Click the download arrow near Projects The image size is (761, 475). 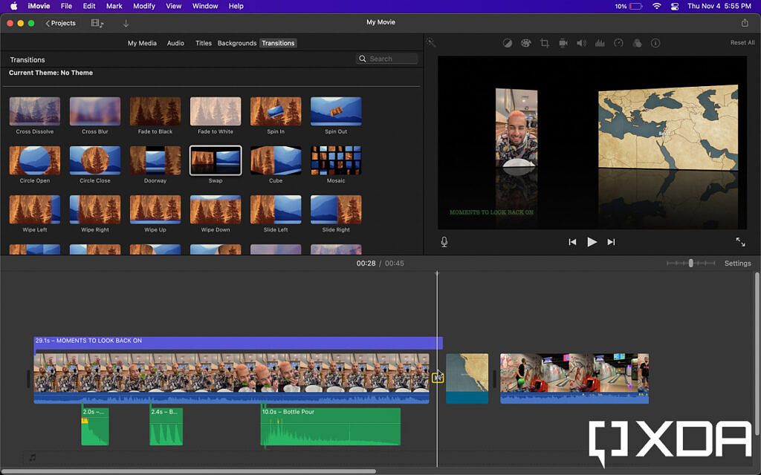[x=125, y=23]
